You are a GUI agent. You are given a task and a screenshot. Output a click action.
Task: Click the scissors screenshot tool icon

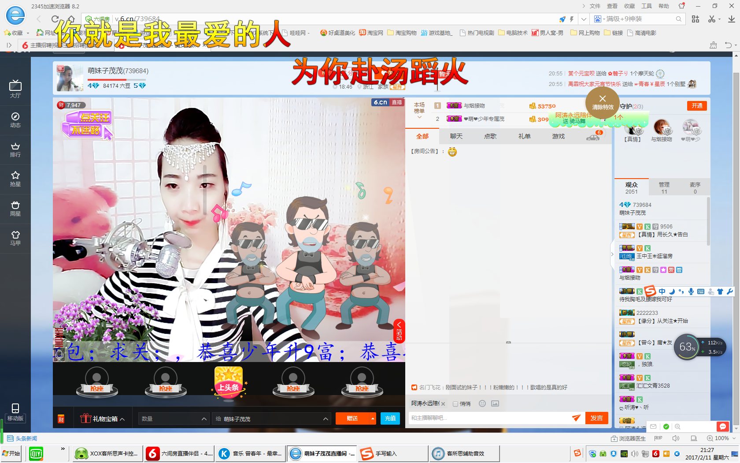tap(711, 19)
